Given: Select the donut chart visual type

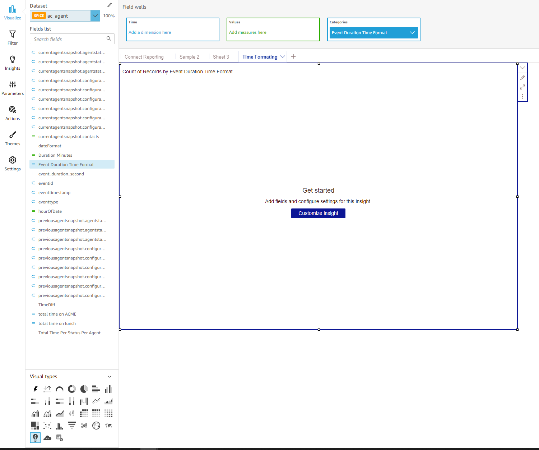Looking at the screenshot, I should [x=72, y=389].
